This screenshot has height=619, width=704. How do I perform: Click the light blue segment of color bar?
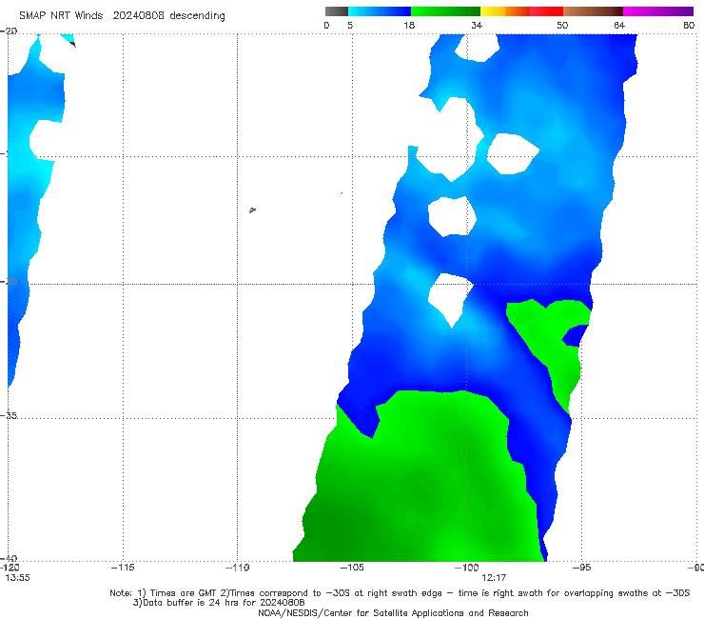pyautogui.click(x=380, y=11)
